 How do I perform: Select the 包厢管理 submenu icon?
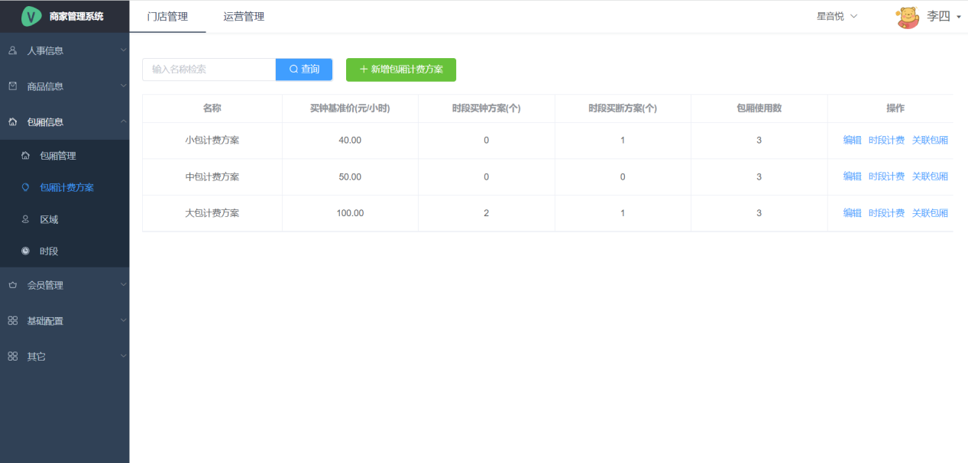[25, 156]
